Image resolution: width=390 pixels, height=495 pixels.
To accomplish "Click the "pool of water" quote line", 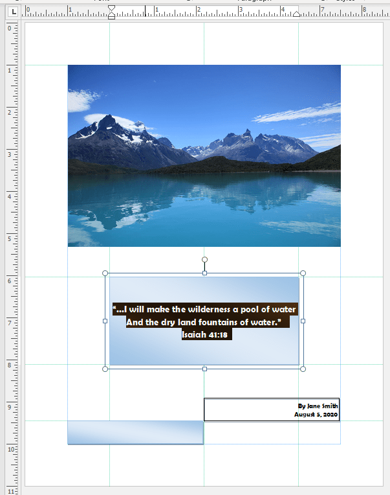I will coord(204,309).
